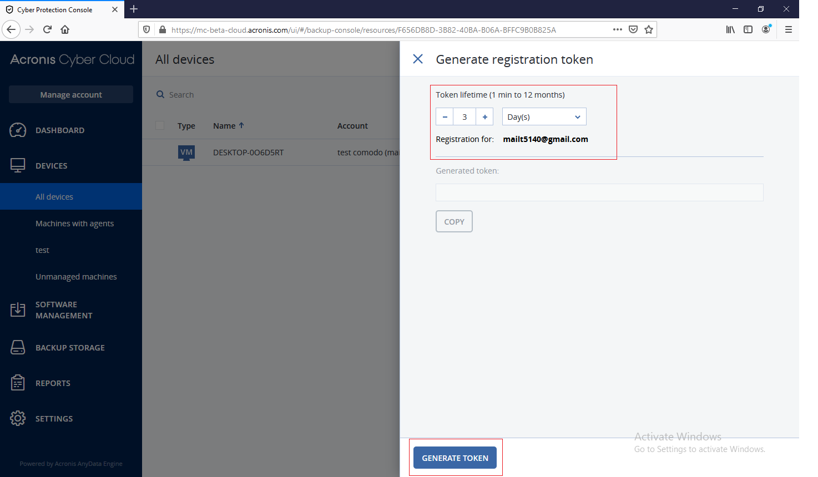This screenshot has height=477, width=818.
Task: Click the VM icon for DESKTOP-0O6D5RT
Action: tap(186, 153)
